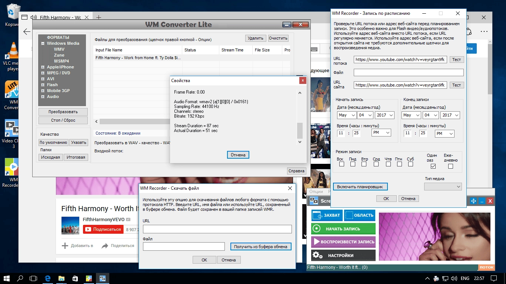Screen dimensions: 506x284
Task: Check the Вск day checkbox
Action: click(x=342, y=164)
